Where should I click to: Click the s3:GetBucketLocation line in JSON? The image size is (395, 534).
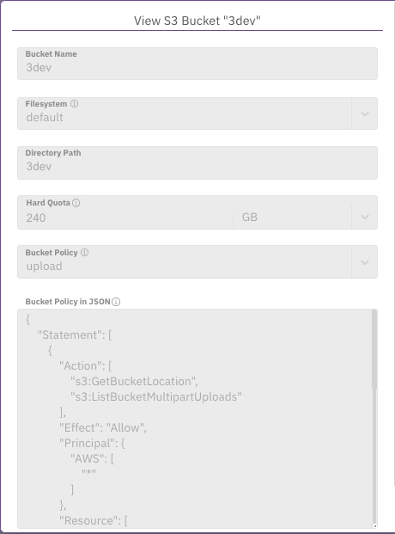click(134, 382)
